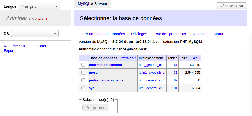Click the MySQL breadcrumb link
The width and height of the screenshot is (252, 116).
(84, 4)
